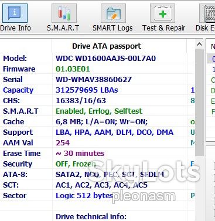Click the passport list scrollbar thumb
Screen dimensions: 215x221
199,102
